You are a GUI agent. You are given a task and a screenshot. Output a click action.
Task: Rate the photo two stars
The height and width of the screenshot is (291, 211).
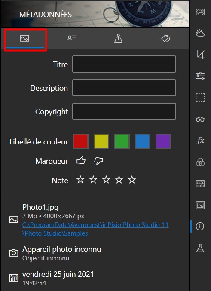93,180
